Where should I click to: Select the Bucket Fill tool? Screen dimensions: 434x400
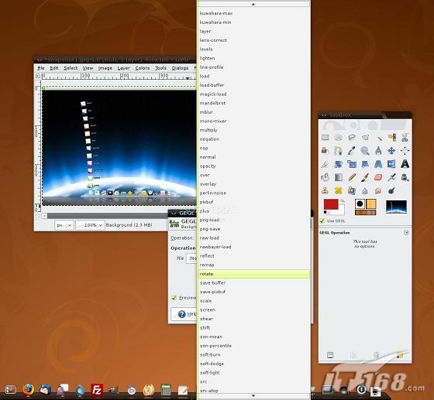pos(325,177)
